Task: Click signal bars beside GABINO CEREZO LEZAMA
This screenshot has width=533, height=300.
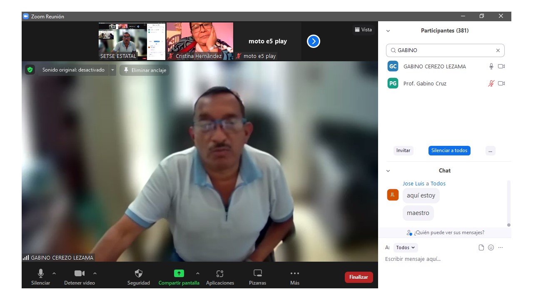Action: point(26,258)
